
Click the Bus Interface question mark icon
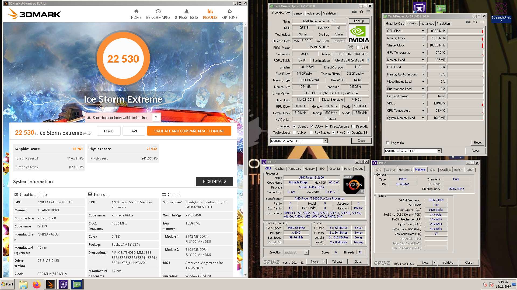pos(368,60)
